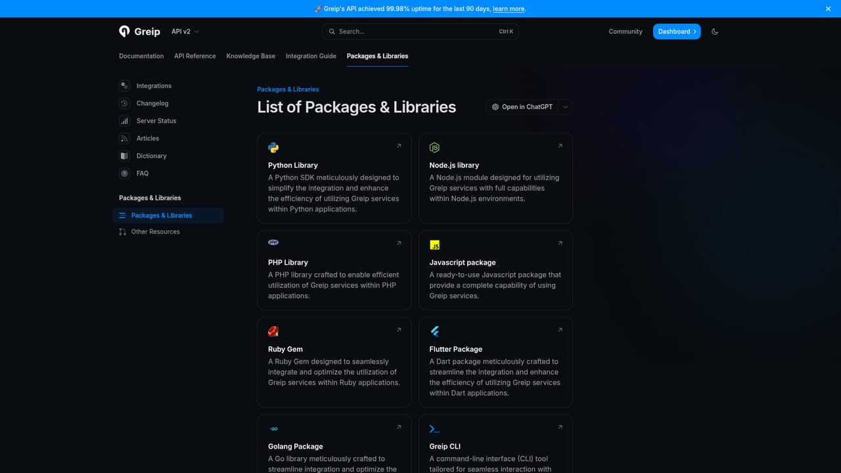Click the PHP logo icon
This screenshot has width=841, height=473.
coord(273,242)
